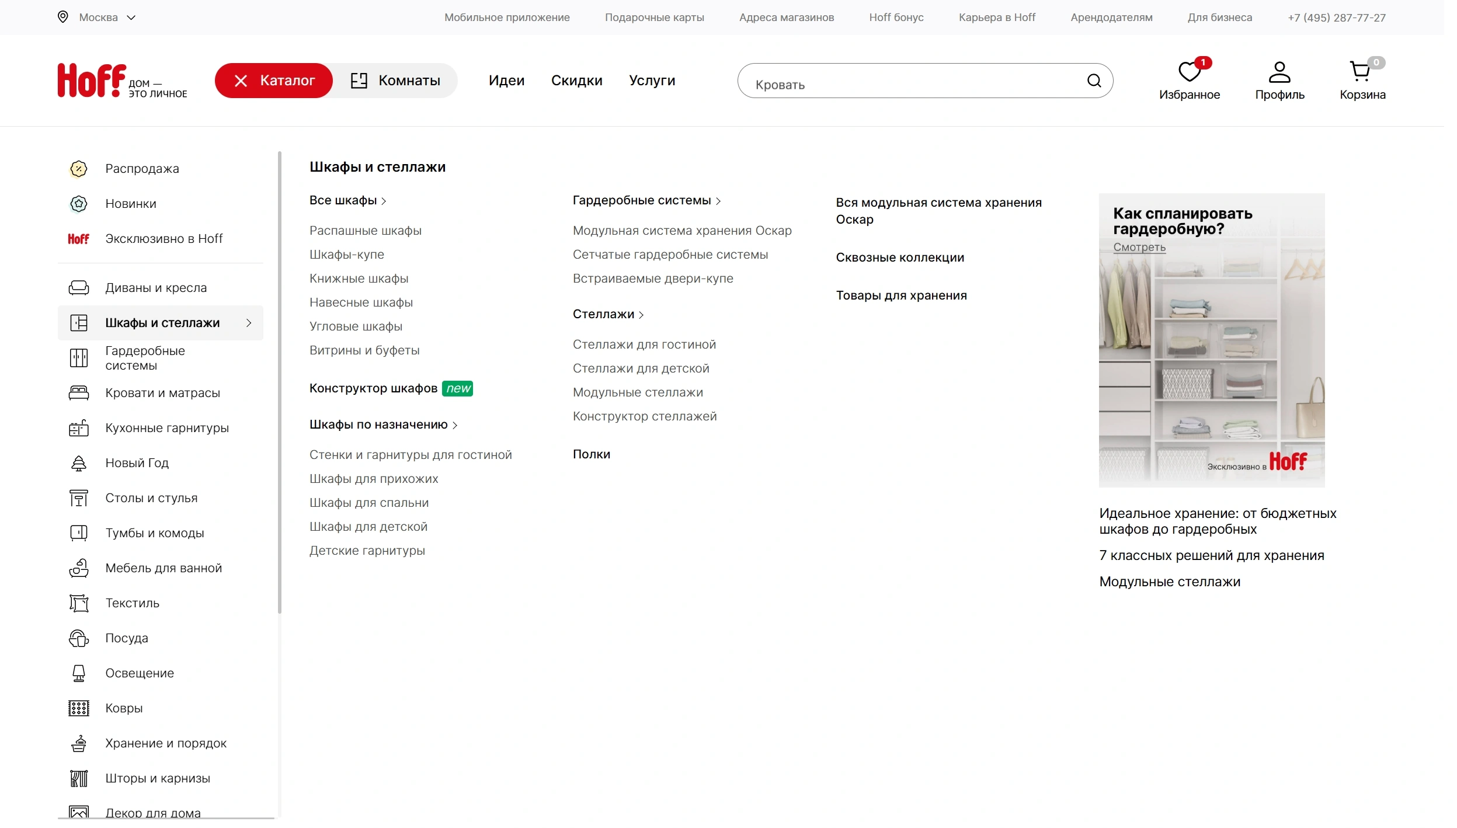
Task: Open Шкафы-купе link
Action: (347, 255)
